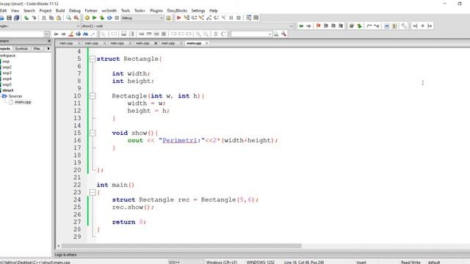
Task: Step to the next line in the debugger
Action: pos(194,18)
